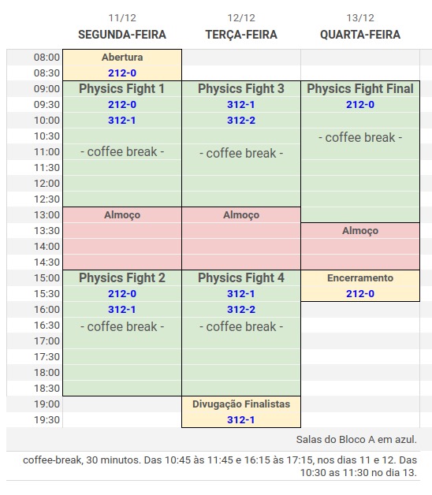Click Tuesday's morning coffee break label
This screenshot has height=495, width=432.
pyautogui.click(x=241, y=154)
